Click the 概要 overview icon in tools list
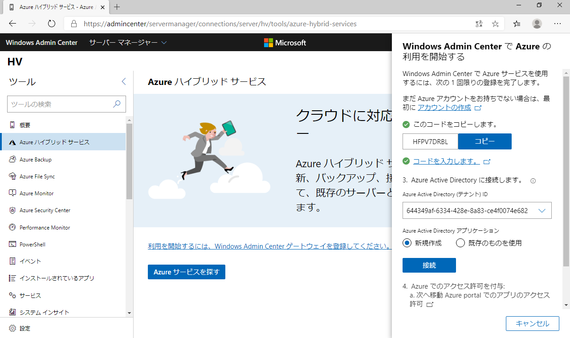The image size is (570, 338). (x=12, y=125)
